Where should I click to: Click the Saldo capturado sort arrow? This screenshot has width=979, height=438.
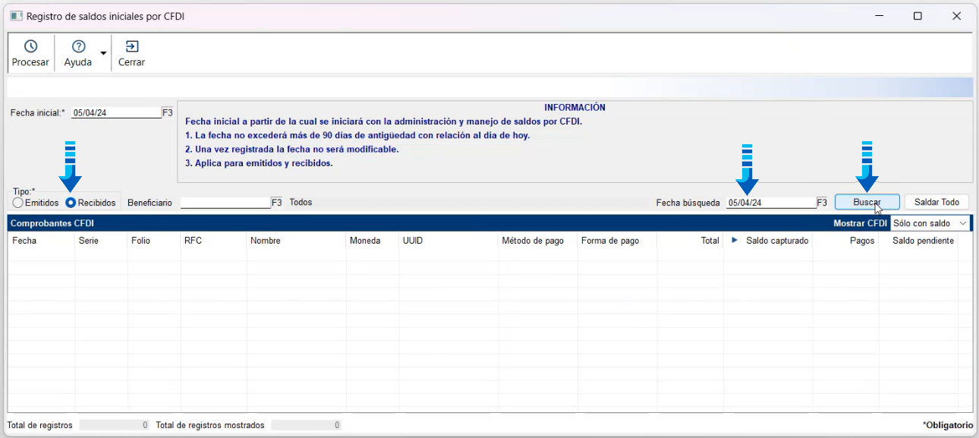735,241
